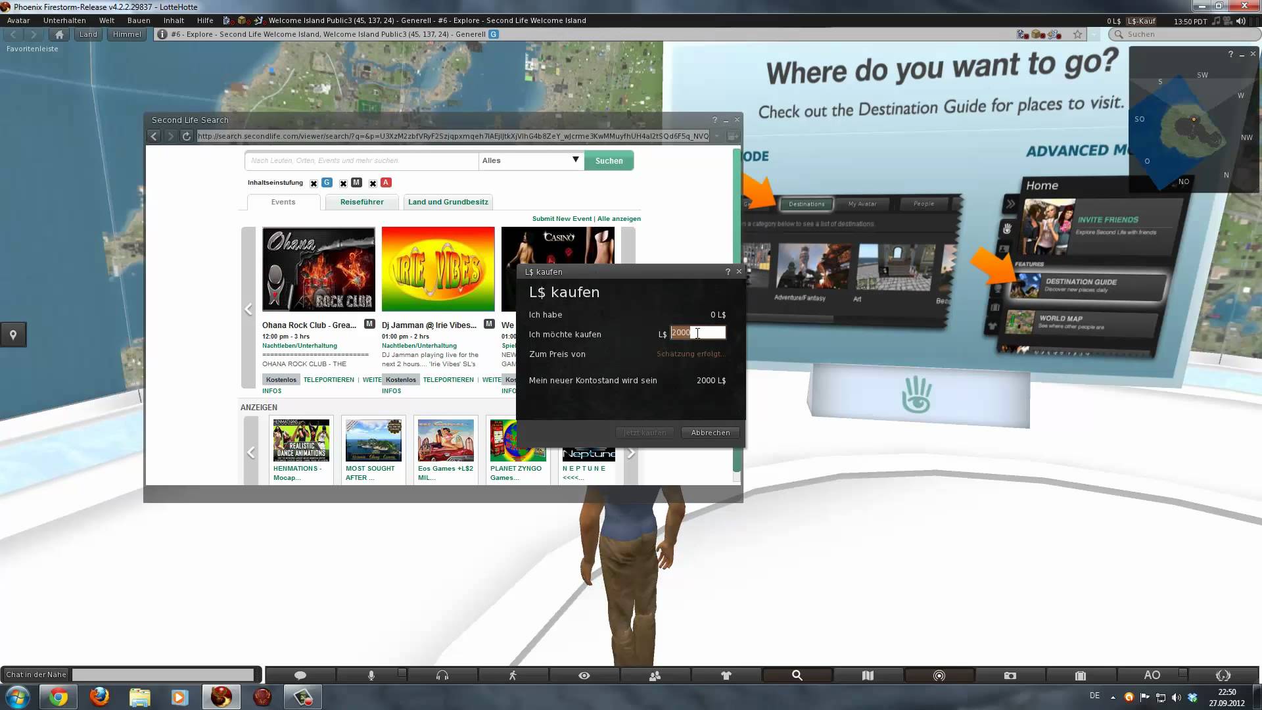Switch to Reiseführer tab
1262x710 pixels.
pos(362,202)
